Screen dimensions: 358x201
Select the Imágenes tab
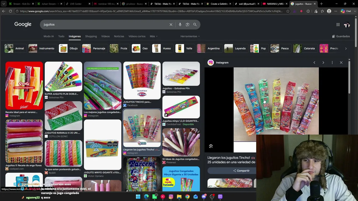75,36
